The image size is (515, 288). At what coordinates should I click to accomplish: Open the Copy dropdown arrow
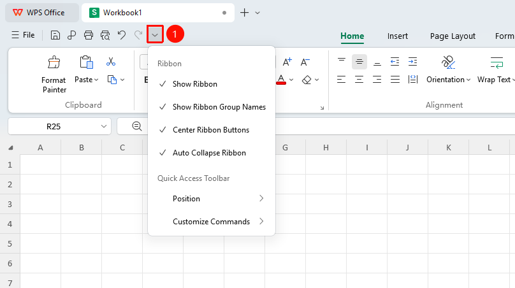pyautogui.click(x=122, y=80)
